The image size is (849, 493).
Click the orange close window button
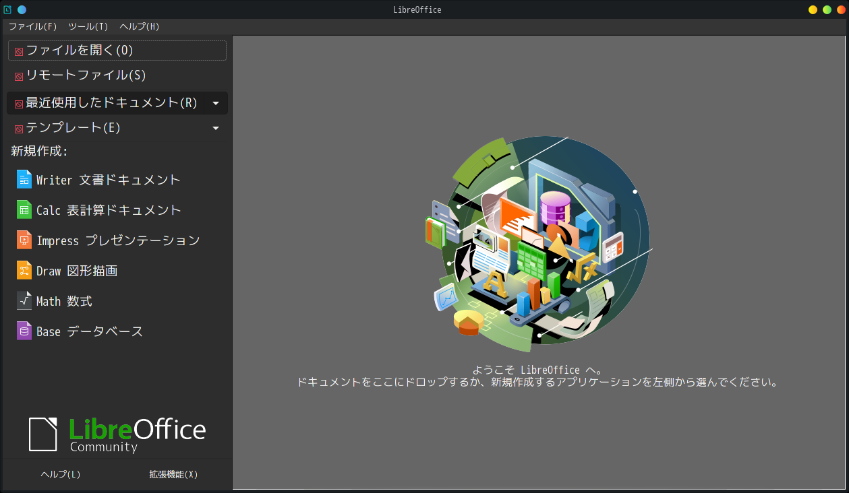[841, 9]
